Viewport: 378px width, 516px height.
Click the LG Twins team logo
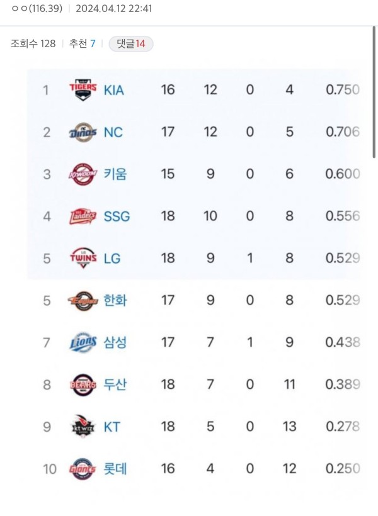[x=83, y=259]
